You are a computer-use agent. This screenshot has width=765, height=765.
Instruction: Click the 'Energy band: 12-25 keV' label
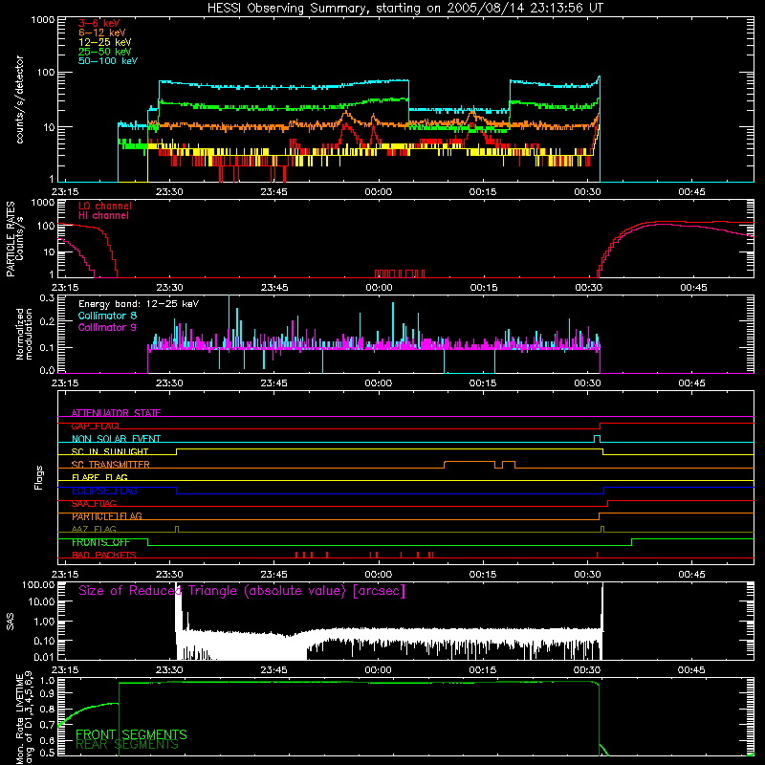(139, 304)
